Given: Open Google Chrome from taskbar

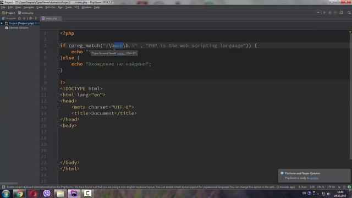Looking at the screenshot, I should [19, 194].
